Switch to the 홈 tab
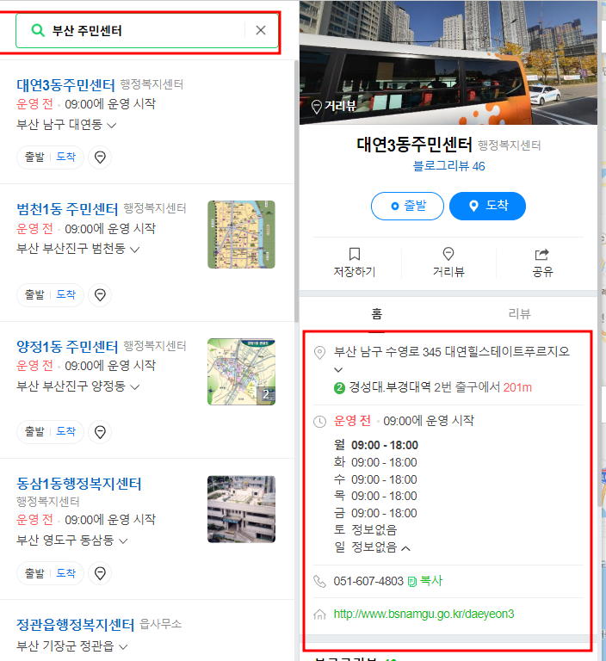The width and height of the screenshot is (606, 661). [377, 313]
